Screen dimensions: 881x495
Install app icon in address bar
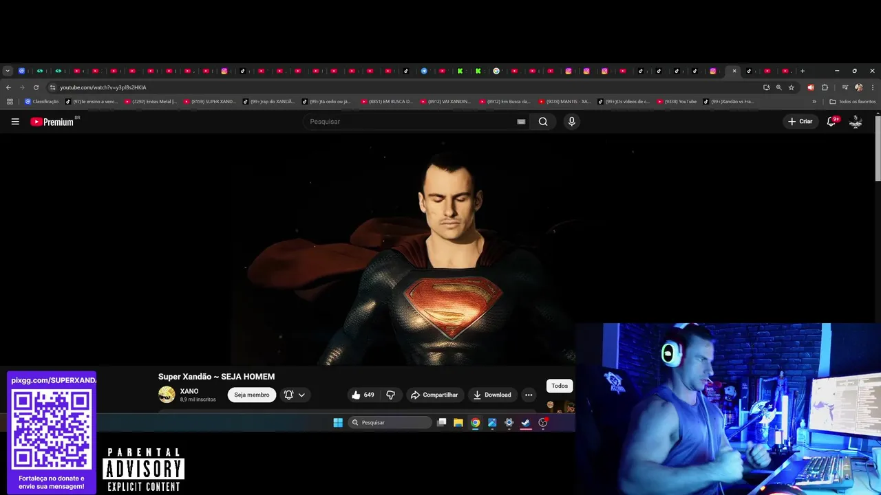pos(766,87)
